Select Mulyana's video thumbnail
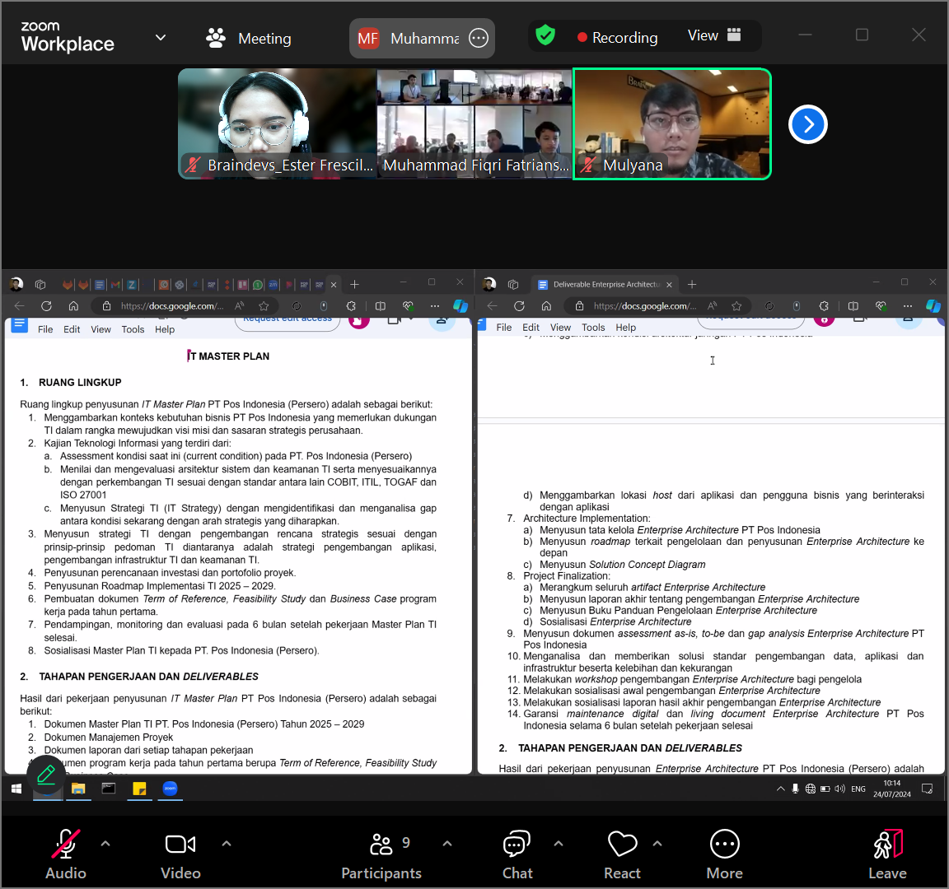This screenshot has width=949, height=889. (672, 123)
